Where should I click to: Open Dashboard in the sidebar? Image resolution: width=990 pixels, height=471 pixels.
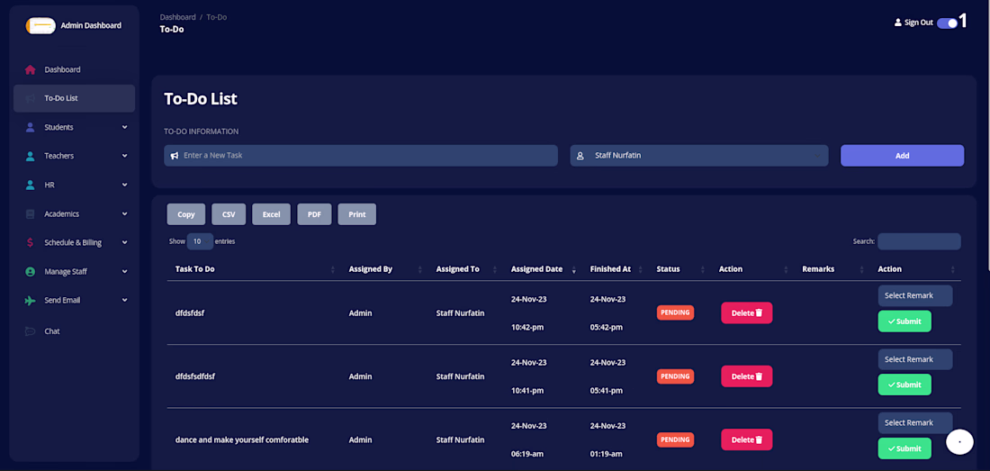pos(74,69)
